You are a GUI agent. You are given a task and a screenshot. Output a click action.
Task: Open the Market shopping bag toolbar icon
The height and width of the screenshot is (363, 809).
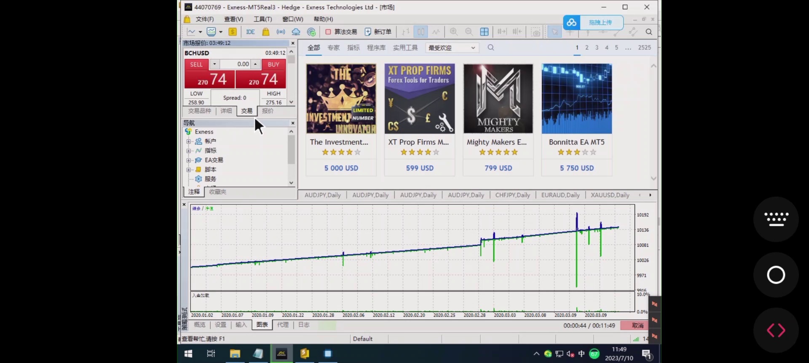point(266,32)
